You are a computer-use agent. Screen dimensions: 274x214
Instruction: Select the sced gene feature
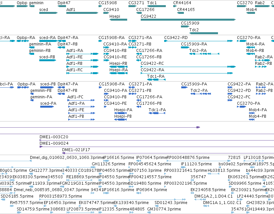point(48,13)
